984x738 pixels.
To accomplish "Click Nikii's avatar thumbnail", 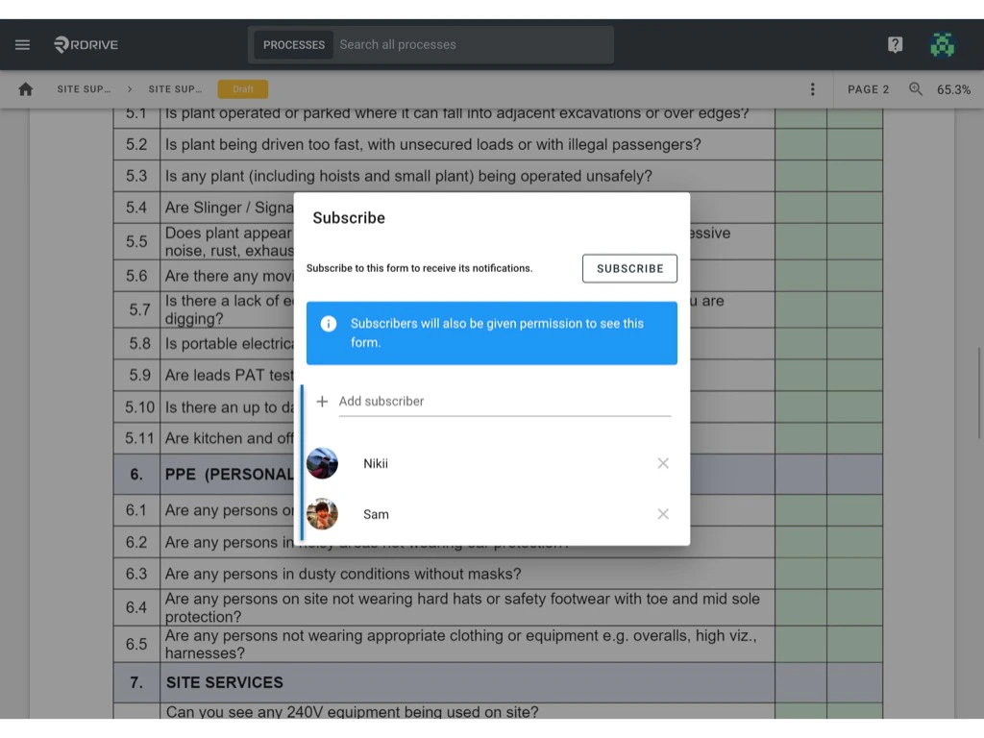I will coord(322,463).
